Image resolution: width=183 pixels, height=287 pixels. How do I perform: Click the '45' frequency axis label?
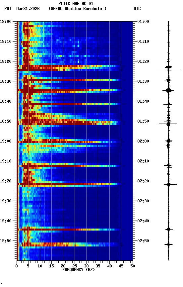click(x=121, y=266)
